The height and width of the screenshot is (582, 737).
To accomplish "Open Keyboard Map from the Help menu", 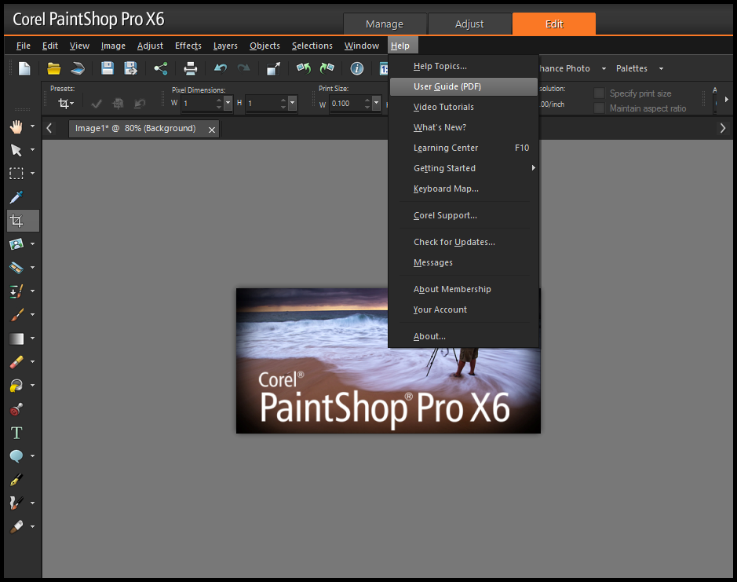I will click(463, 189).
